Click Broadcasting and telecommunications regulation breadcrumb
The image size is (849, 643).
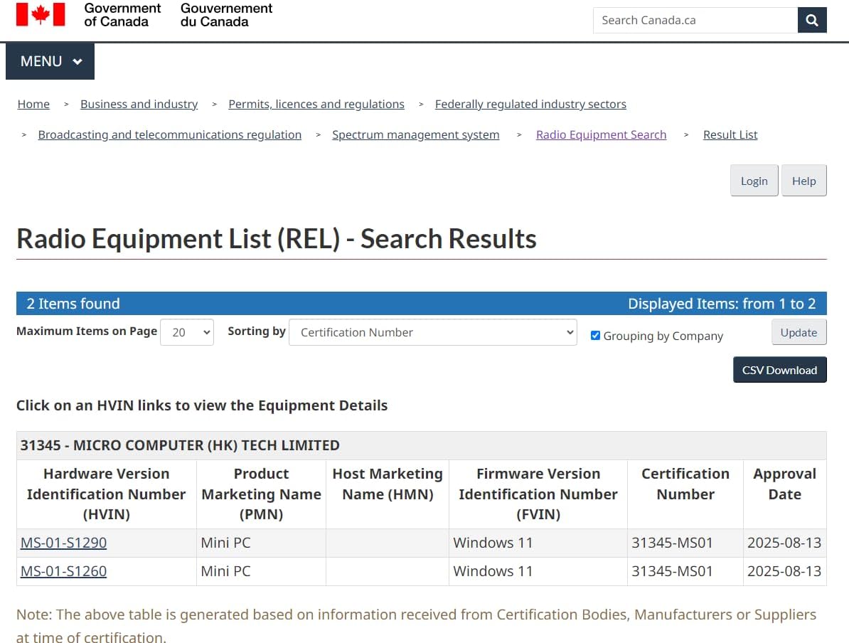(x=169, y=134)
